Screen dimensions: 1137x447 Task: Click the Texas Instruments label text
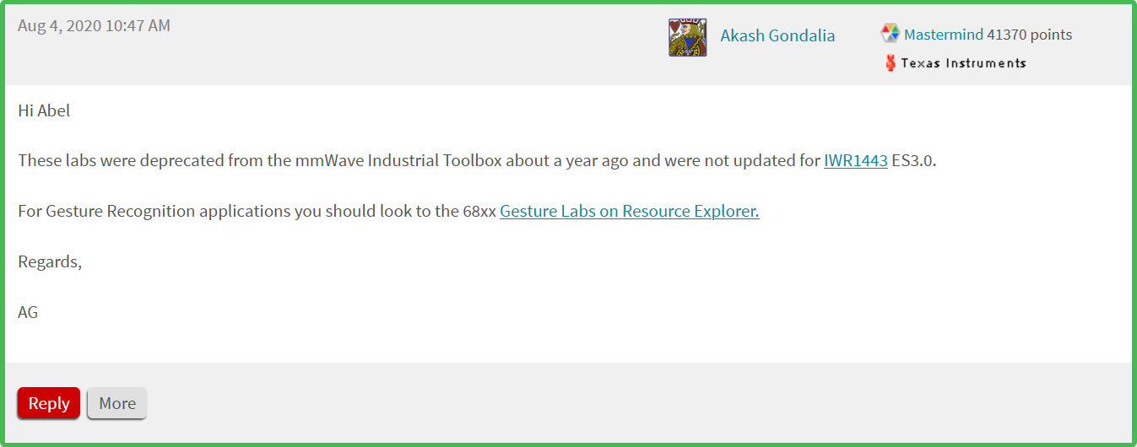[963, 62]
